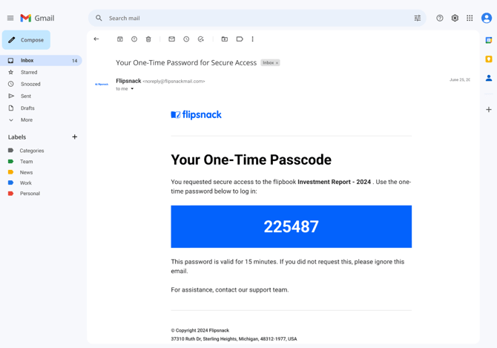Open the Help question mark icon
Image resolution: width=497 pixels, height=348 pixels.
440,18
